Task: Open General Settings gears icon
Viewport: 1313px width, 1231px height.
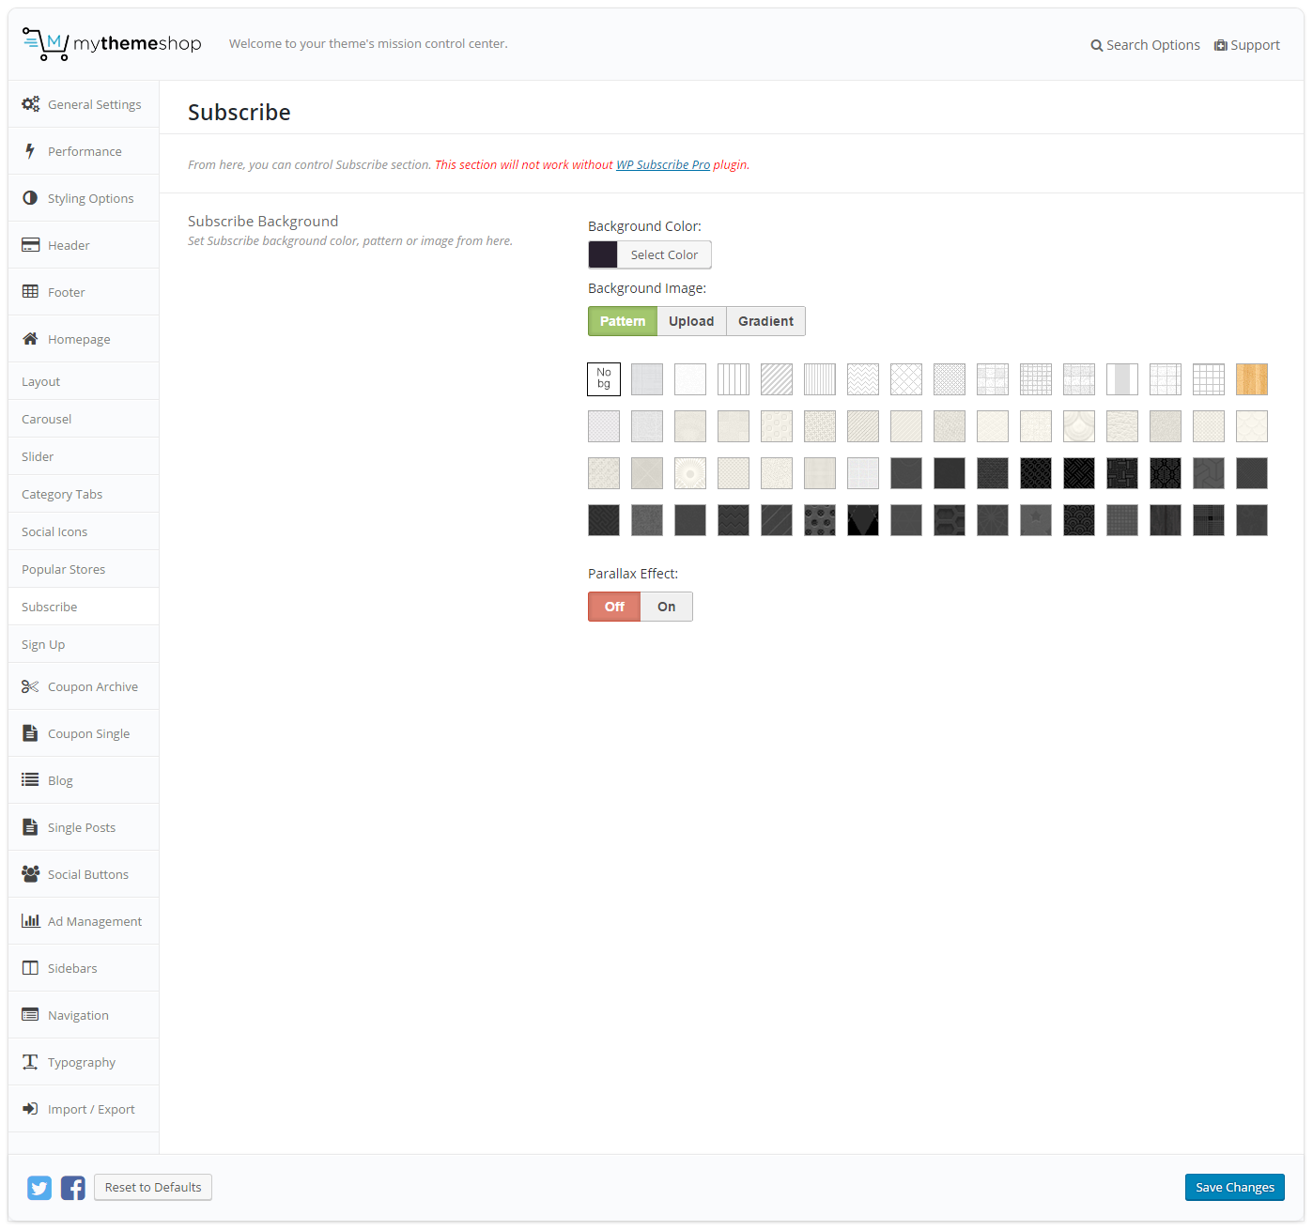Action: [30, 104]
